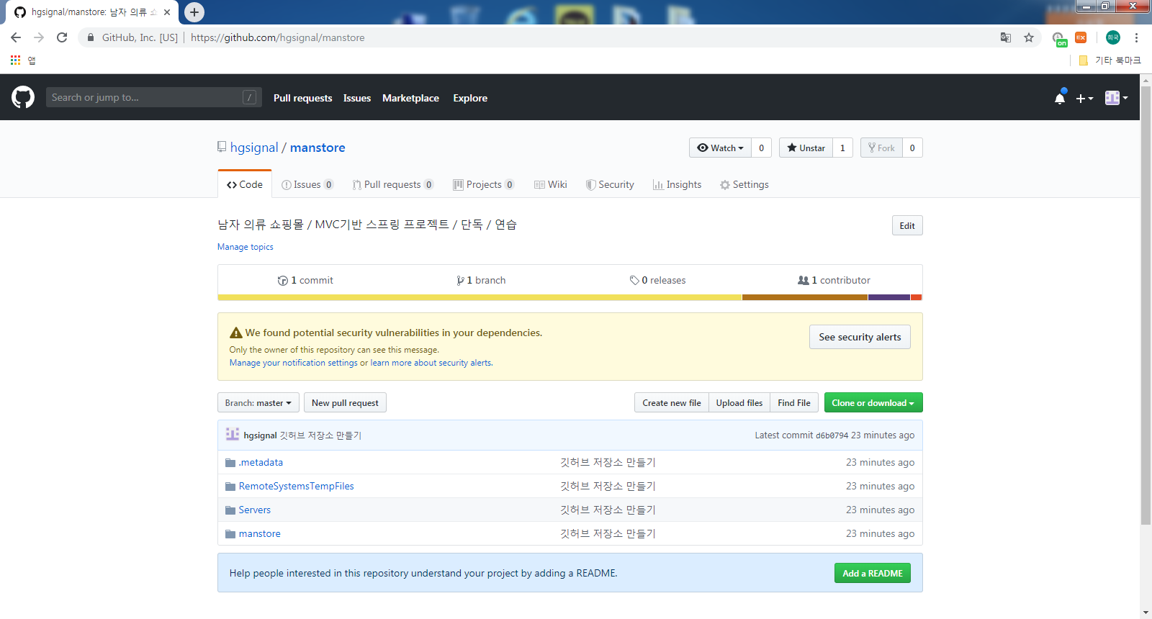1152x619 pixels.
Task: Click Find File button
Action: tap(794, 402)
